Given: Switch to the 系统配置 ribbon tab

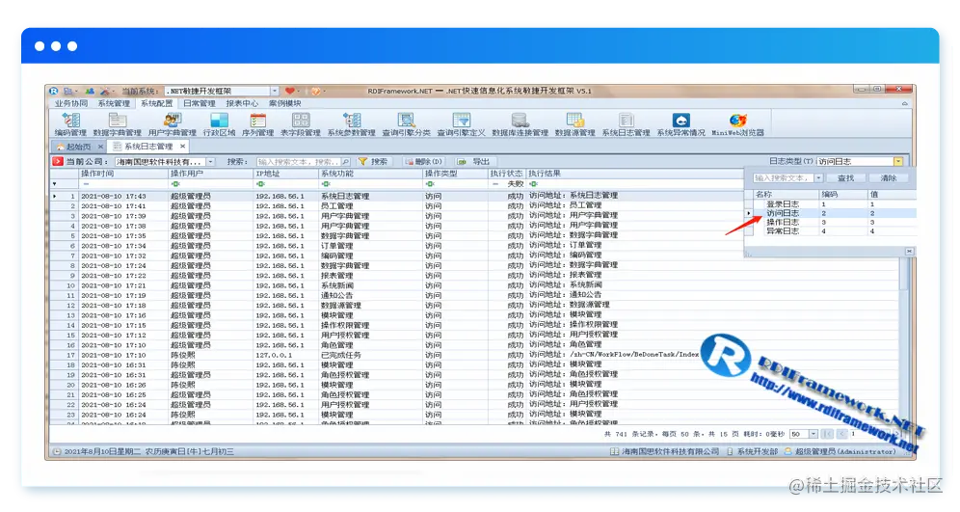Looking at the screenshot, I should coord(156,103).
